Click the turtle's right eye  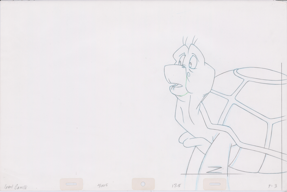[191, 65]
